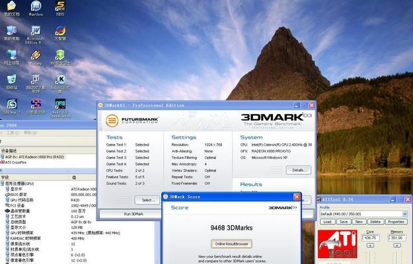Click the 值 column header
Viewport: 413px width, 264px height.
(x=83, y=178)
